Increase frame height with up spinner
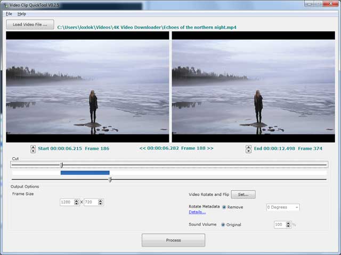Viewport: 341px width, 255px height. click(x=100, y=201)
